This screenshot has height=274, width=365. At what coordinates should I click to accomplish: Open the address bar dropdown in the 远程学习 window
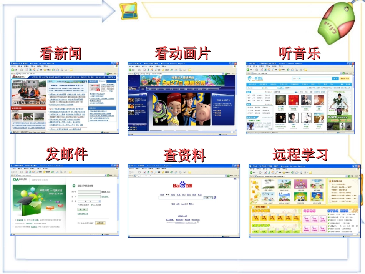(346, 176)
